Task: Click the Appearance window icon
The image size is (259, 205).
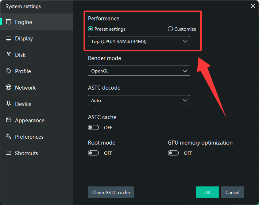Action: [x=8, y=121]
